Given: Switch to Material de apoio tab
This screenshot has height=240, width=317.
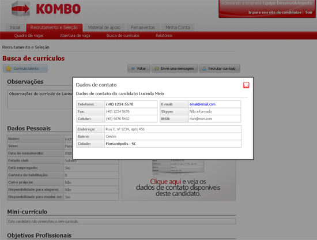Looking at the screenshot, I should (104, 28).
